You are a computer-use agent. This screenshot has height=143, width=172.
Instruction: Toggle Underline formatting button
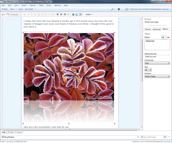32,15
